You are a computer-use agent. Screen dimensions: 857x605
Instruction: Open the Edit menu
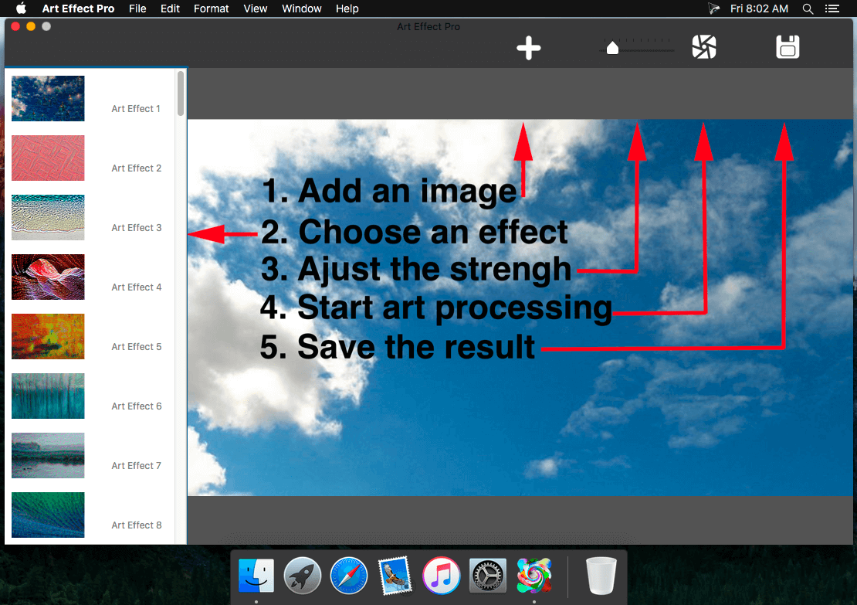(x=170, y=8)
